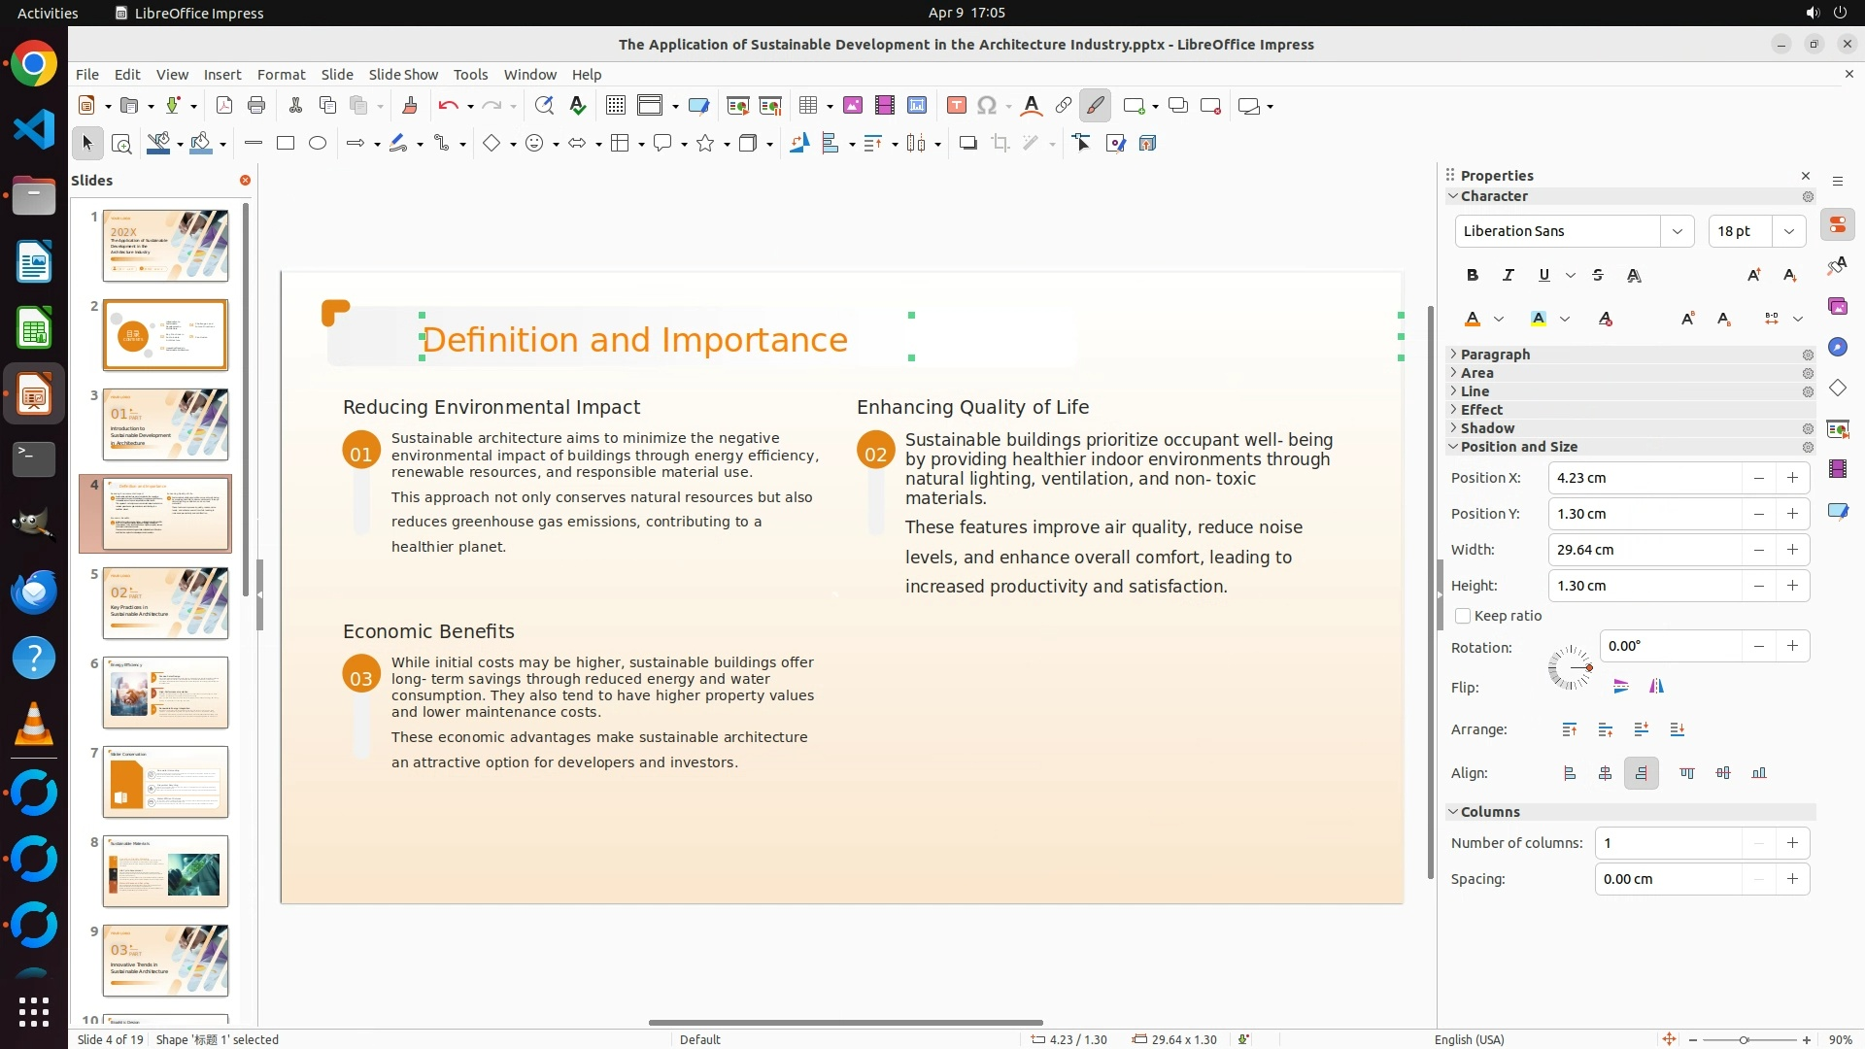
Task: Select slide 6 thumbnail
Action: (x=166, y=693)
